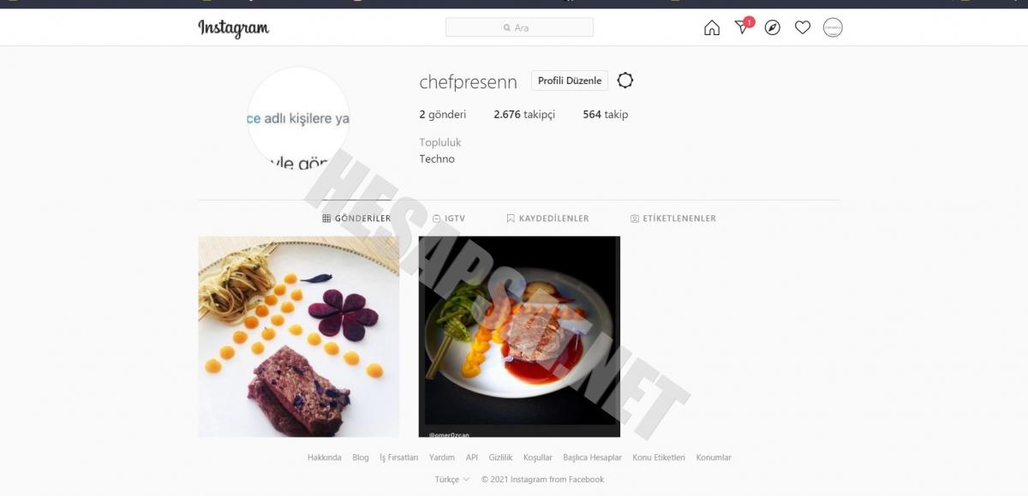1028x496 pixels.
Task: Open the Explore compass icon
Action: coord(773,28)
